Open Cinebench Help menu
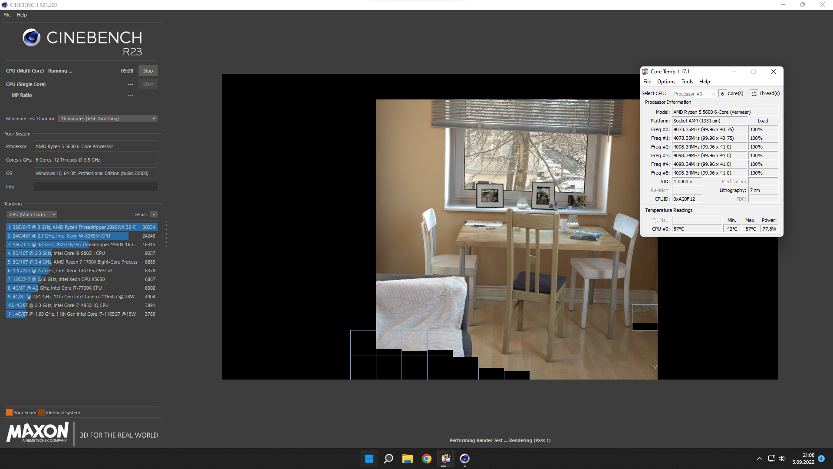833x469 pixels. point(22,15)
